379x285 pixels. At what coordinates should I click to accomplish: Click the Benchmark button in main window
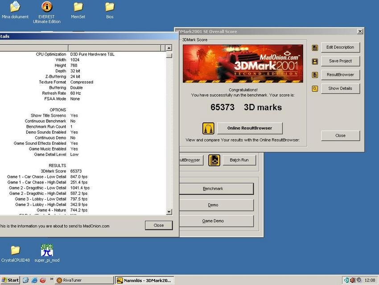point(216,189)
